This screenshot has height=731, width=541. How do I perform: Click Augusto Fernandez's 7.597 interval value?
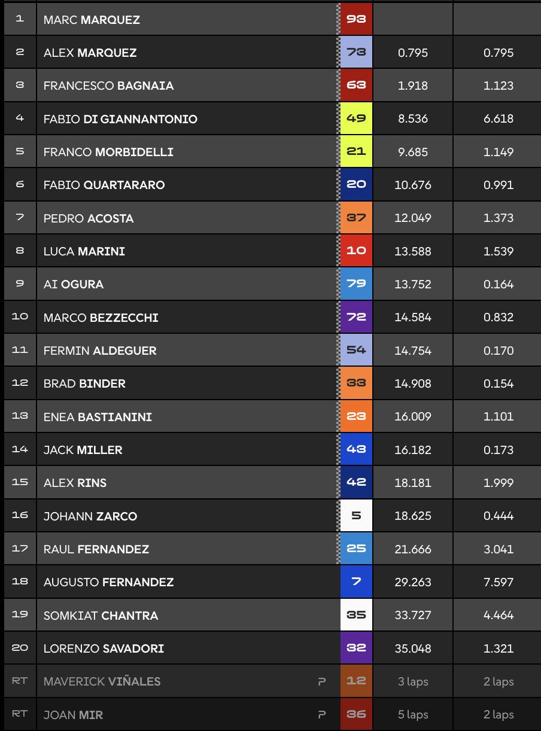pyautogui.click(x=498, y=582)
